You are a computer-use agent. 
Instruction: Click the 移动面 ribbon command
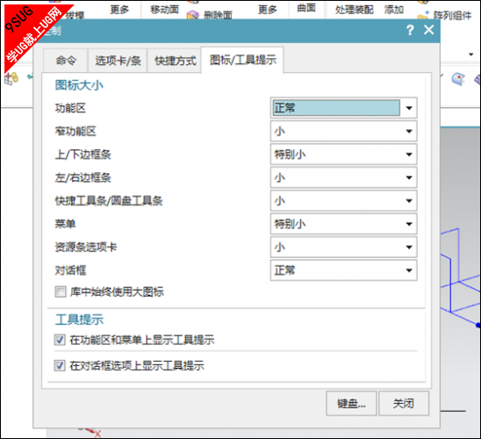point(164,10)
